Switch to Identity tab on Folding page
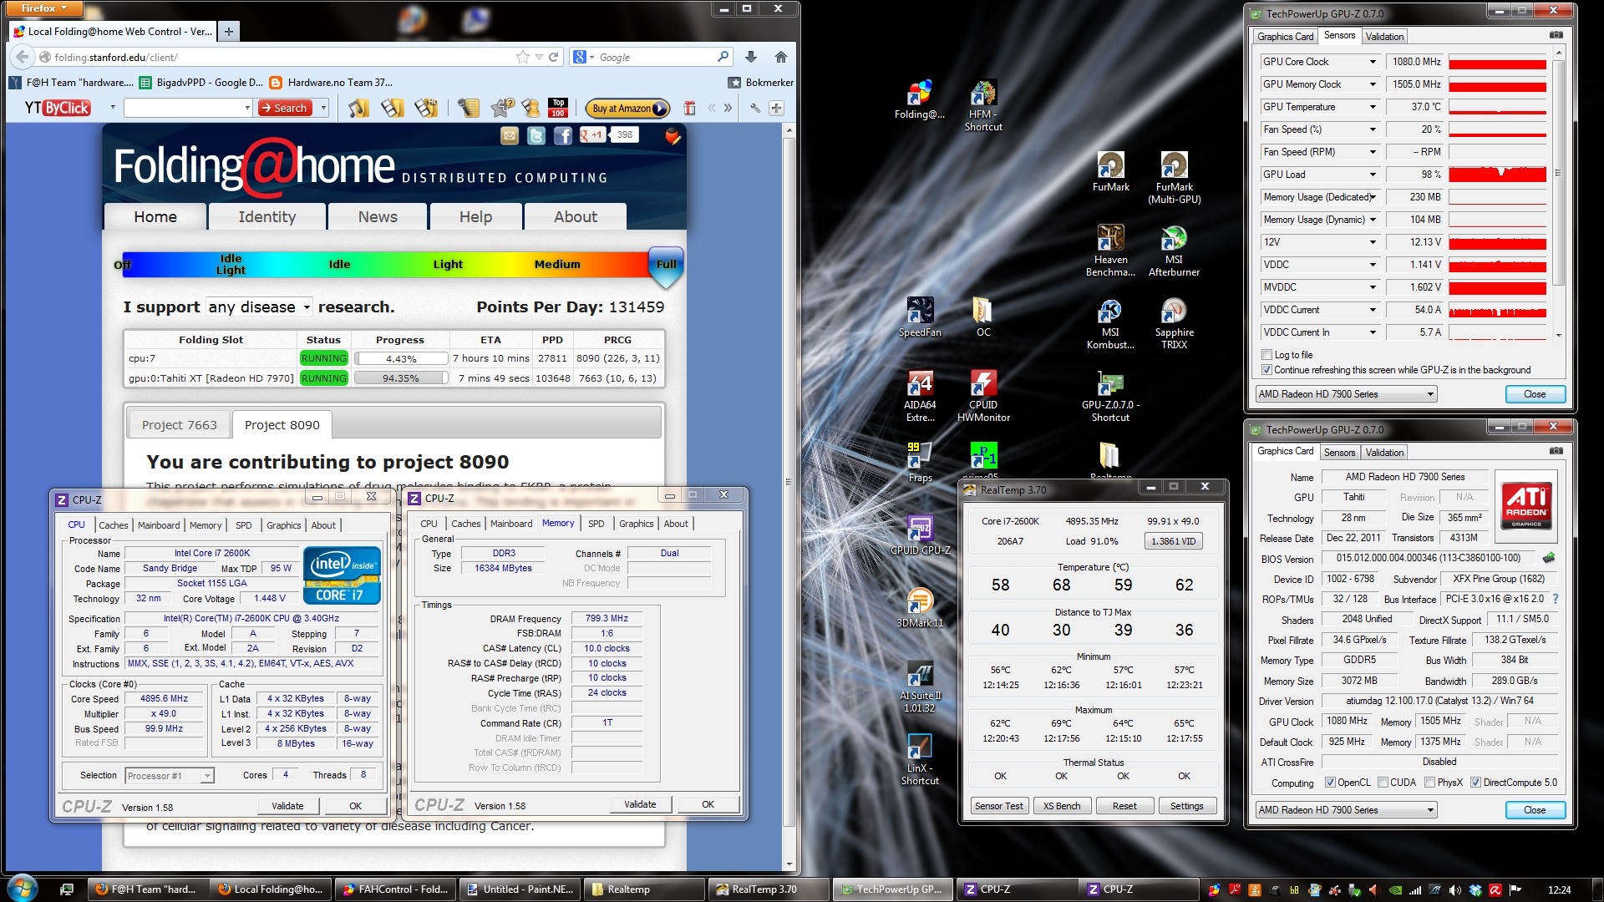 pyautogui.click(x=267, y=216)
